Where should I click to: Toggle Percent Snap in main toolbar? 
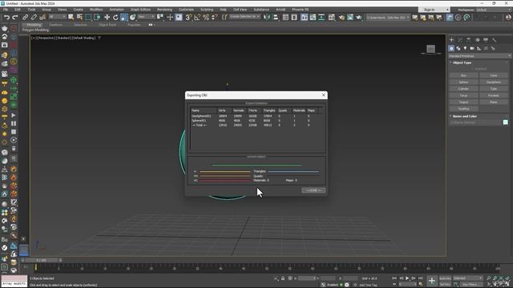coord(206,18)
